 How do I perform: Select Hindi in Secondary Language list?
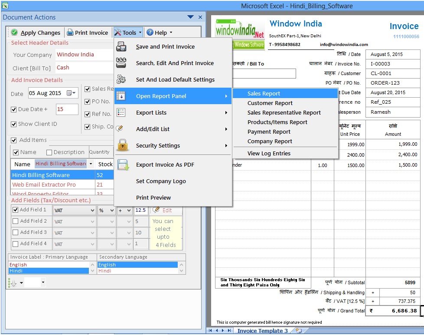[137, 271]
